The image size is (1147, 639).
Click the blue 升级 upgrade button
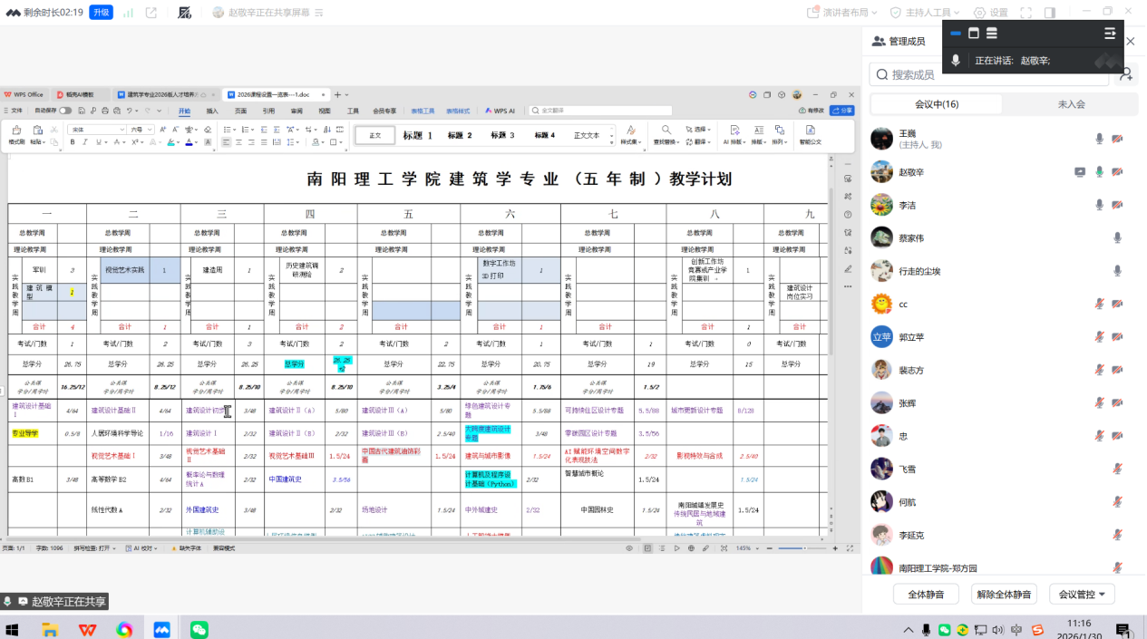pos(102,13)
